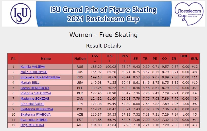The height and width of the screenshot is (131, 207).
Task: Select the Olga MIKUTINA name link
Action: pos(32,125)
